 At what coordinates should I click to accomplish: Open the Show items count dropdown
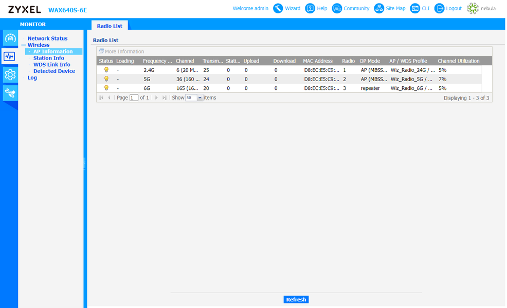coord(200,98)
